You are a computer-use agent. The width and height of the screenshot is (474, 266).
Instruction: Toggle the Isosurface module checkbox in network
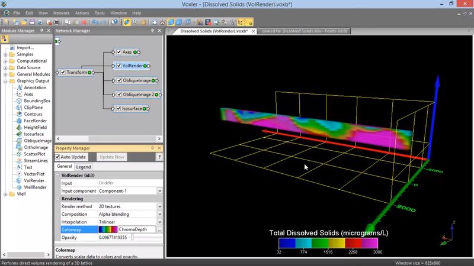tap(119, 109)
